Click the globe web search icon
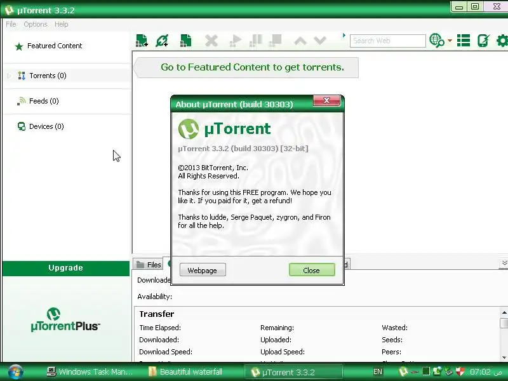508x381 pixels. [x=436, y=41]
